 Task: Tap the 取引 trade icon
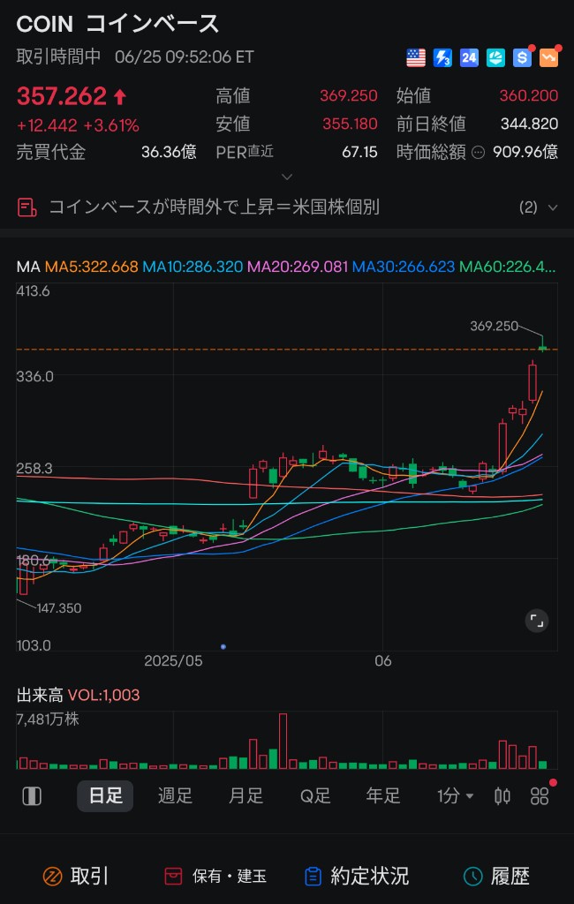pos(52,877)
